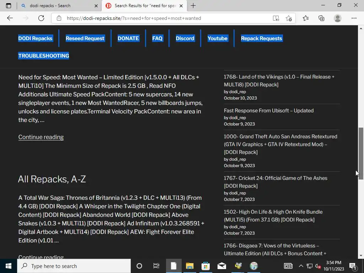Click dodi_rep author under Fast Response From Ubisoft
The width and height of the screenshot is (364, 273).
(x=237, y=118)
